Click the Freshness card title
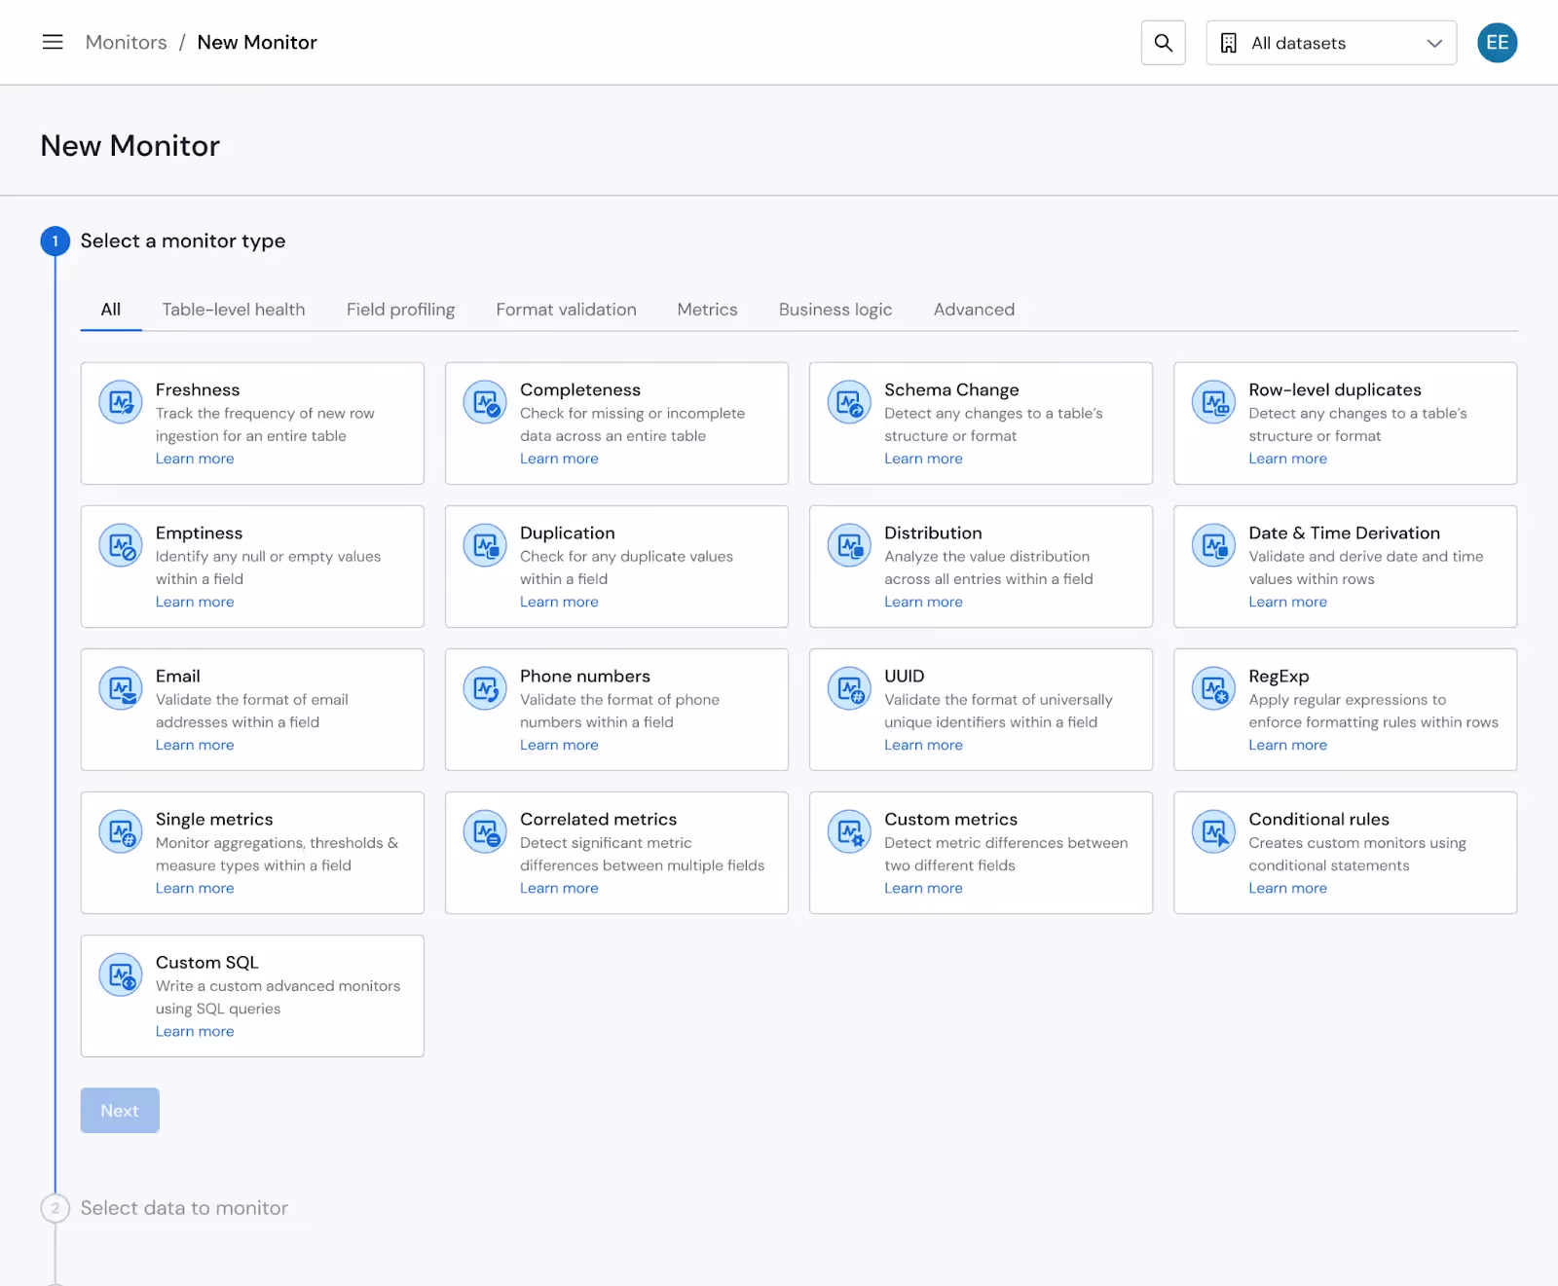Screen dimensions: 1558x1286 [x=198, y=389]
